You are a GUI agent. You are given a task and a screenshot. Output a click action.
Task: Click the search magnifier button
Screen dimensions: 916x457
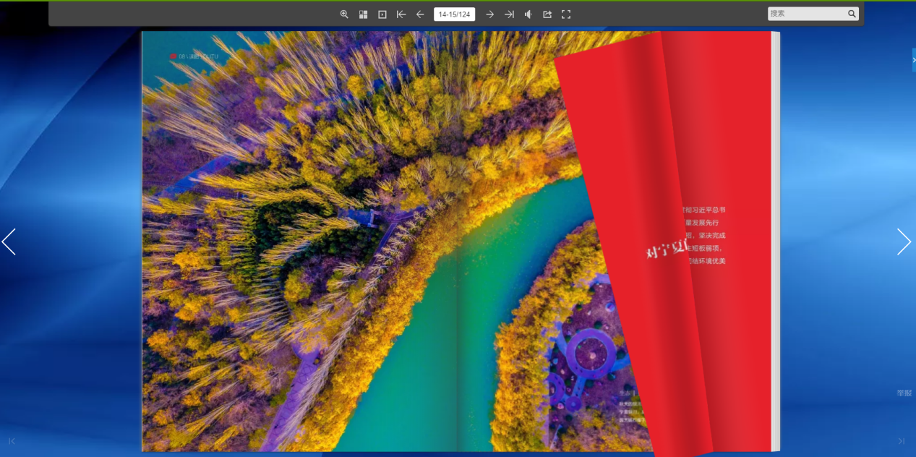coord(852,14)
